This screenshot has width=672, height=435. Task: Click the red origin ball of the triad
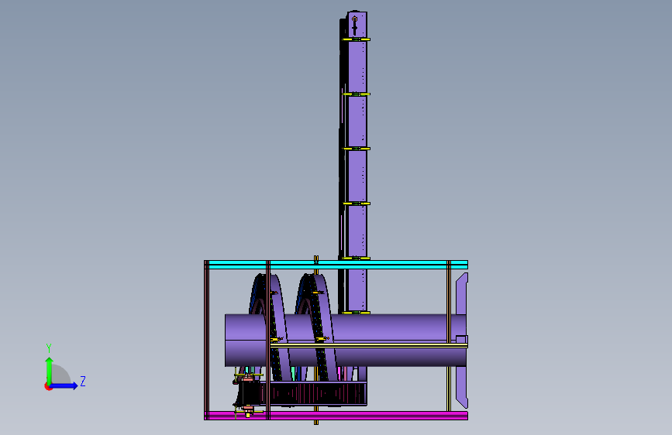[x=48, y=386]
